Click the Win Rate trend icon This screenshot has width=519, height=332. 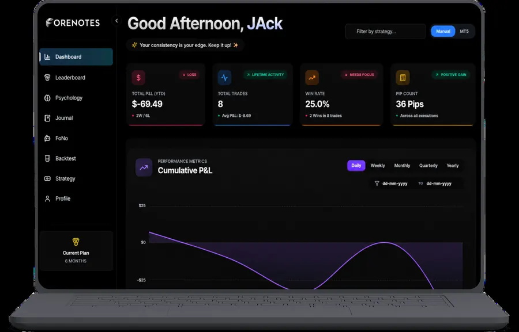coord(312,78)
